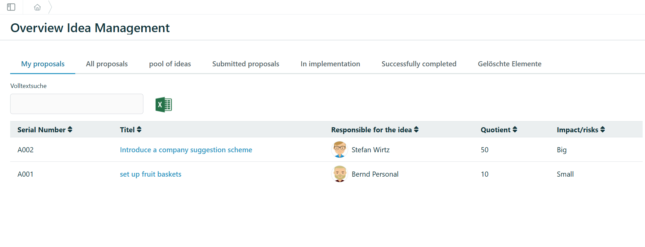Export the table to Excel
Screen dimensions: 645x247
tap(164, 104)
